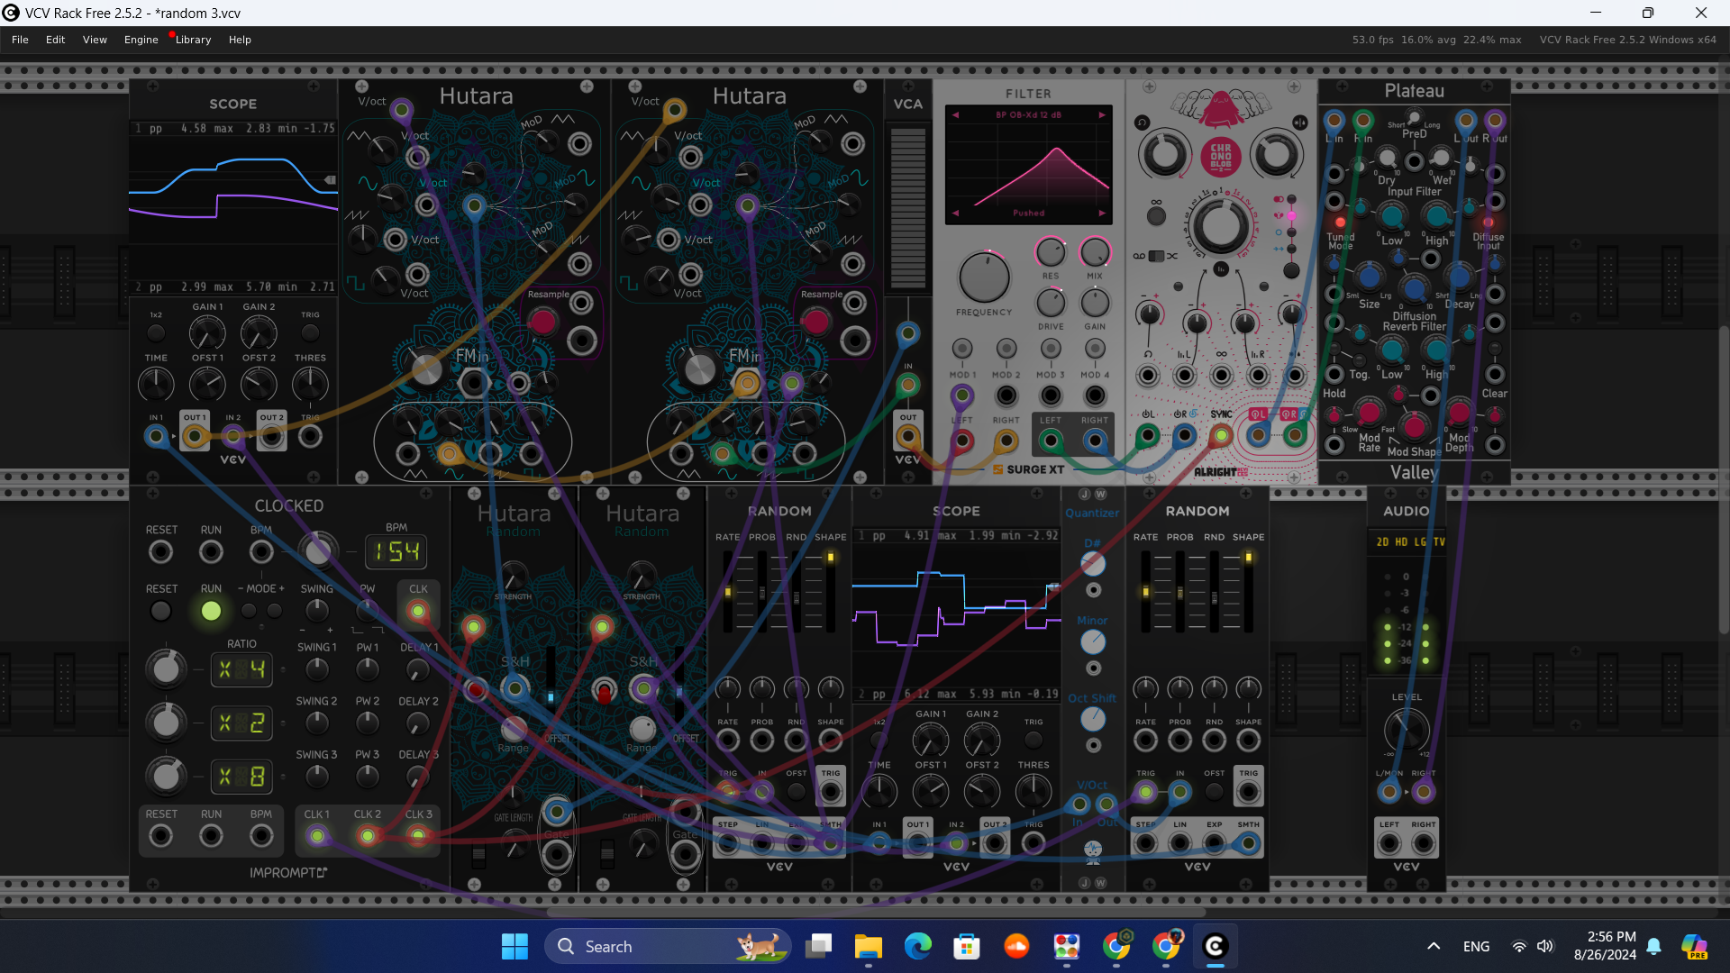Adjust SHAPE slider on left Random module
The width and height of the screenshot is (1730, 973).
(x=830, y=591)
